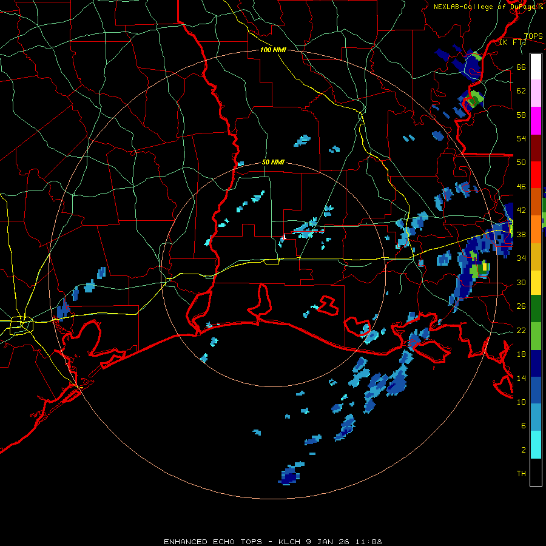Click the '26' legend value
The image size is (546, 546).
[521, 306]
